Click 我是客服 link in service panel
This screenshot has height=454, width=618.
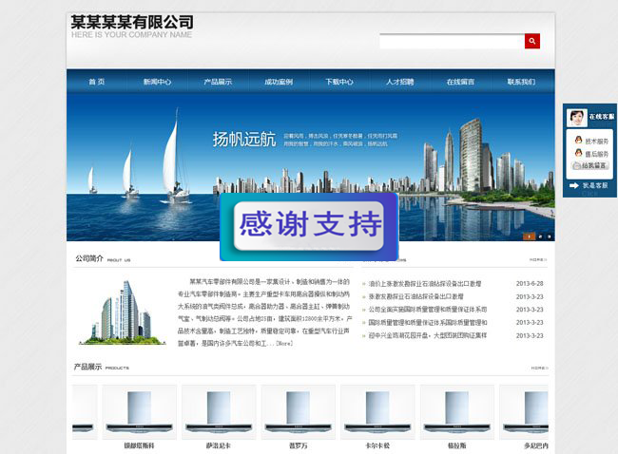click(x=595, y=185)
